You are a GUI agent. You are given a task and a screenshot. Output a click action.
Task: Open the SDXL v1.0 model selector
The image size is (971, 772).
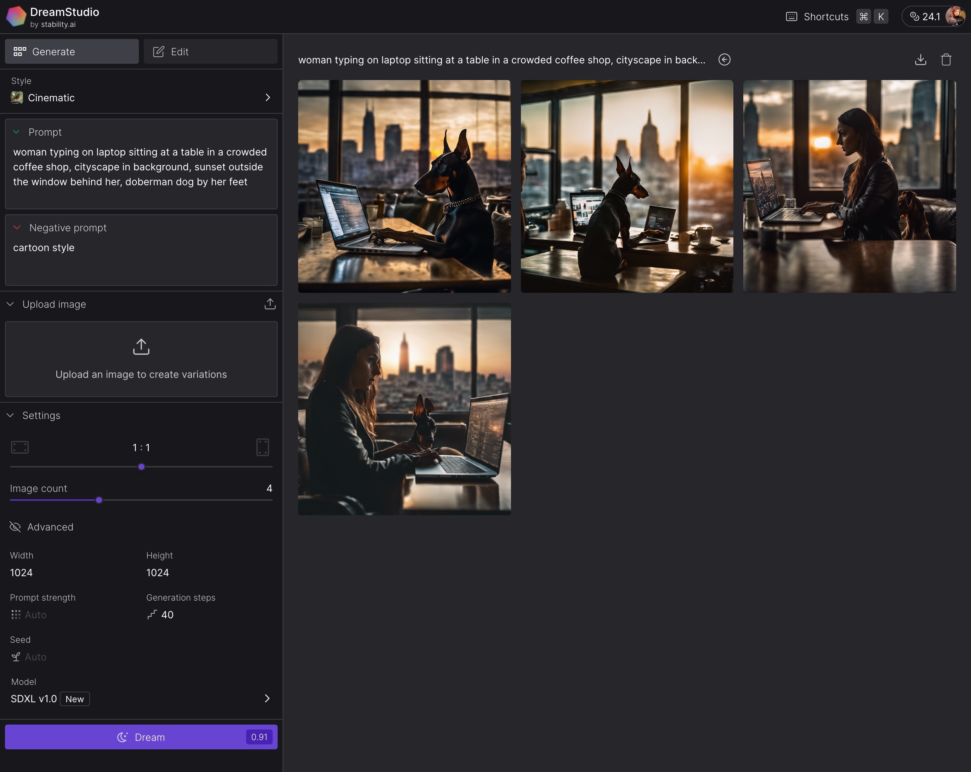[141, 699]
